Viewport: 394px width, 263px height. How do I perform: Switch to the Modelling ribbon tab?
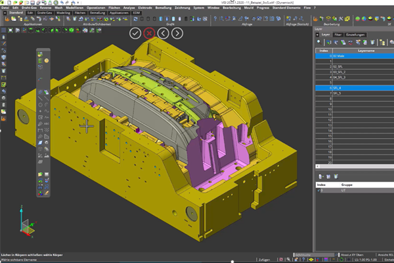tap(63, 13)
